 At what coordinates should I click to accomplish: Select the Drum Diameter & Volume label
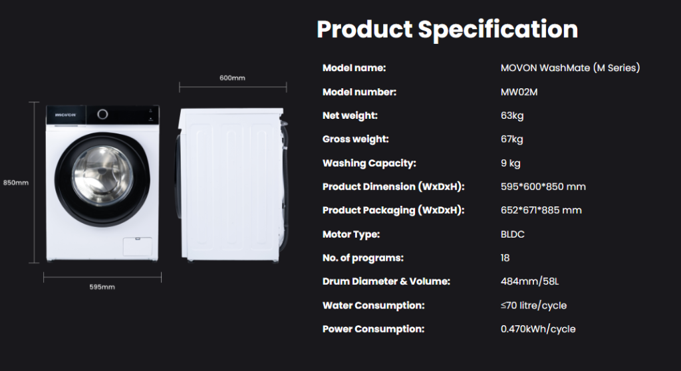[386, 281]
